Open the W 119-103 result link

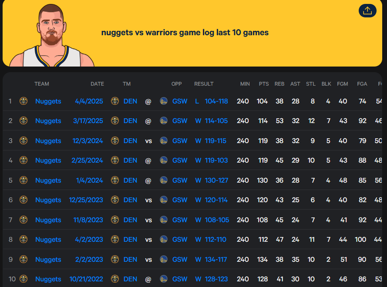[212, 160]
